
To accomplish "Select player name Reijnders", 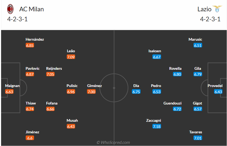I will pos(54,68).
